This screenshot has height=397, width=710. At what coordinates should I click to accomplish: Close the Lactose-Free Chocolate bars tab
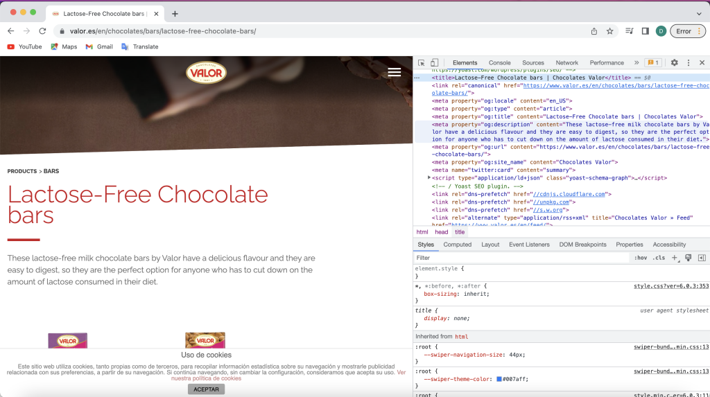(156, 14)
